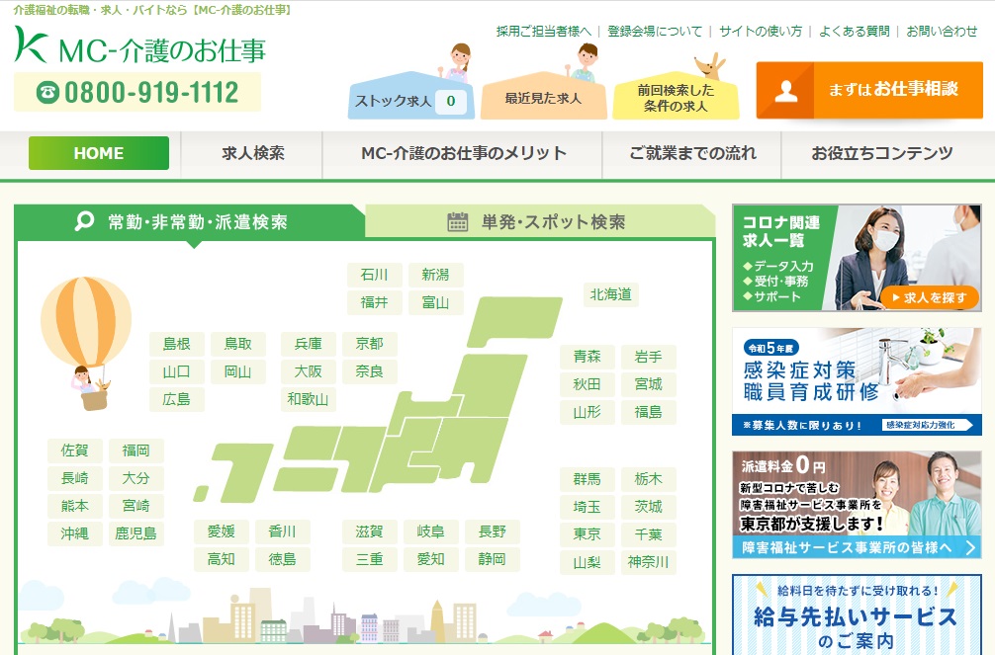Image resolution: width=995 pixels, height=655 pixels.
Task: Choose 鹿児島 prefecture
Action: coord(136,533)
